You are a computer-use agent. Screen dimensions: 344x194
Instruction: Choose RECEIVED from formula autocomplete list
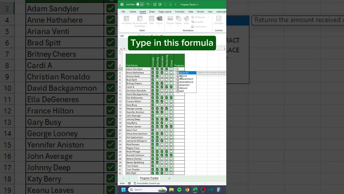[x=186, y=73]
